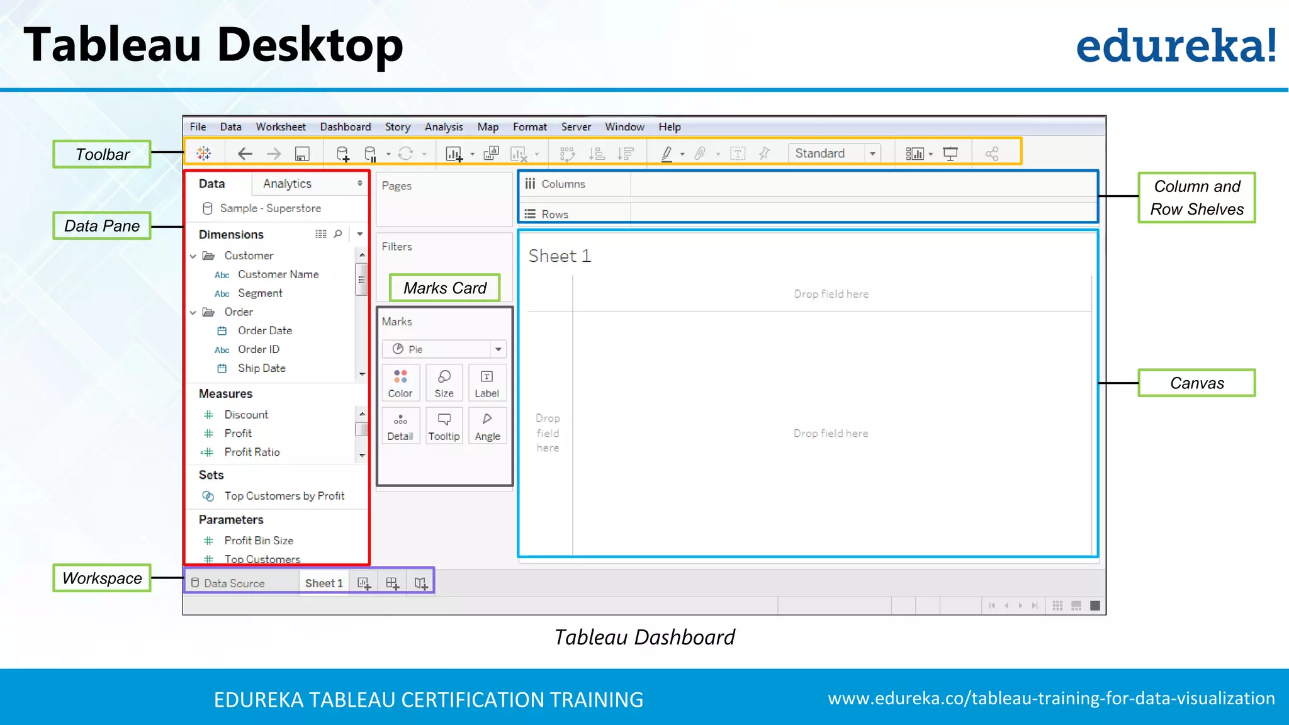Click the Save icon in toolbar
The image size is (1289, 725).
pyautogui.click(x=302, y=154)
